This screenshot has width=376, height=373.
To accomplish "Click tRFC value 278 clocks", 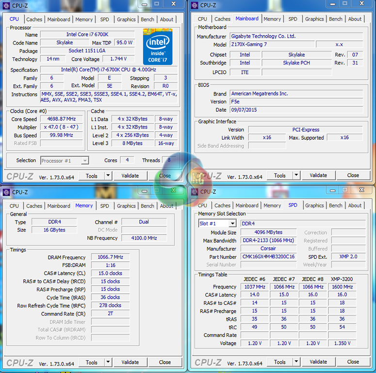I will point(110,305).
